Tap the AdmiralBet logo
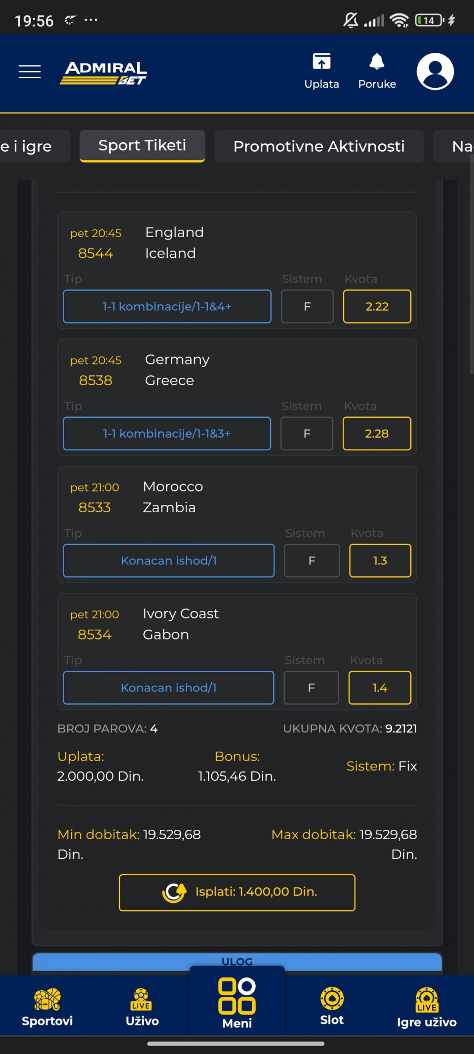The height and width of the screenshot is (1054, 474). [104, 73]
